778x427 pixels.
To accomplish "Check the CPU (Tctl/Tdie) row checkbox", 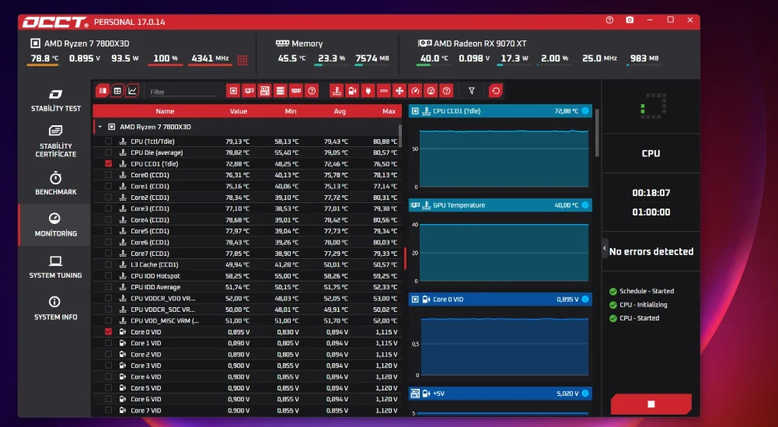I will coord(108,142).
